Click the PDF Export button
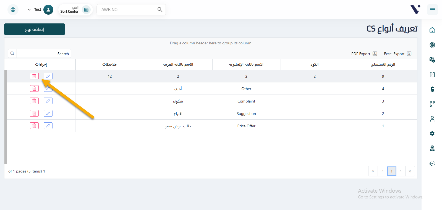Screen dimensions: 442x210 pos(364,54)
